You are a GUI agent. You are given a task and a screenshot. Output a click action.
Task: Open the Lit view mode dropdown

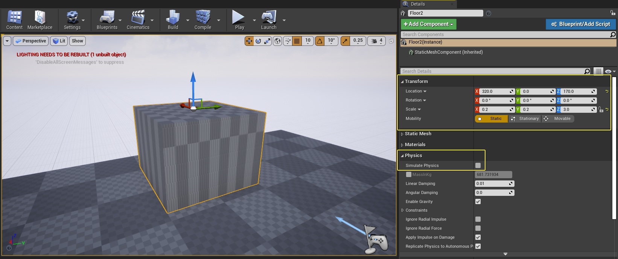tap(59, 41)
